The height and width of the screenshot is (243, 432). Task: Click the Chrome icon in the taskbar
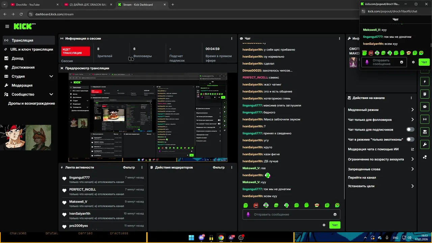coord(221,238)
